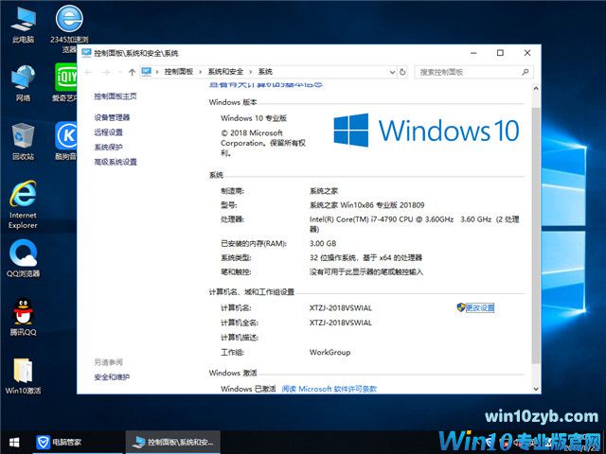The width and height of the screenshot is (606, 454).
Task: Click the window title bar system icon
Action: coord(86,53)
